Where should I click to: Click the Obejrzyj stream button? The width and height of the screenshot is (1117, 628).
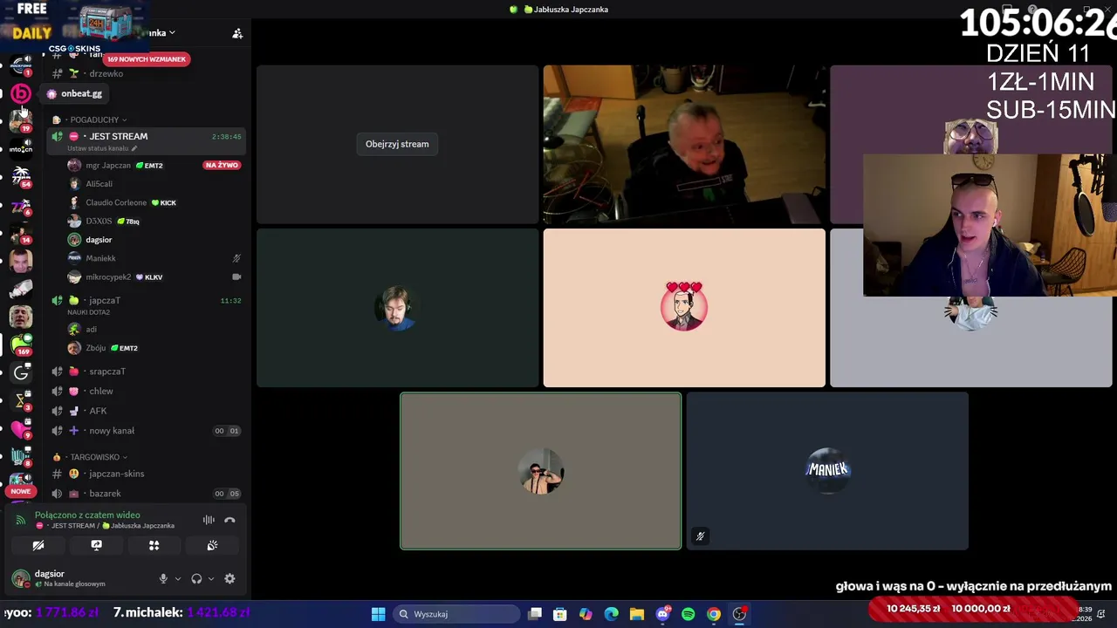point(397,144)
